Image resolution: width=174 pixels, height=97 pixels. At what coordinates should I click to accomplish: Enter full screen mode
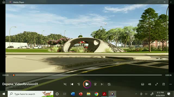pos(157,84)
